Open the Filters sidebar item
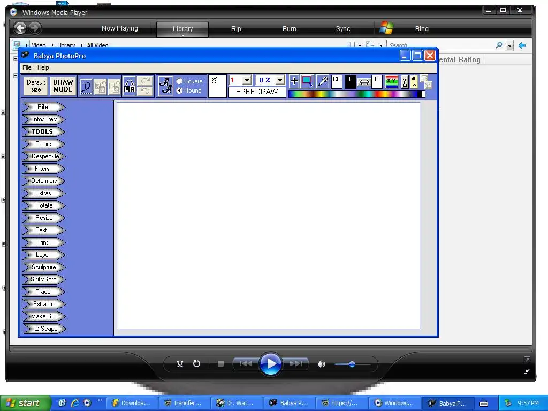 (43, 169)
